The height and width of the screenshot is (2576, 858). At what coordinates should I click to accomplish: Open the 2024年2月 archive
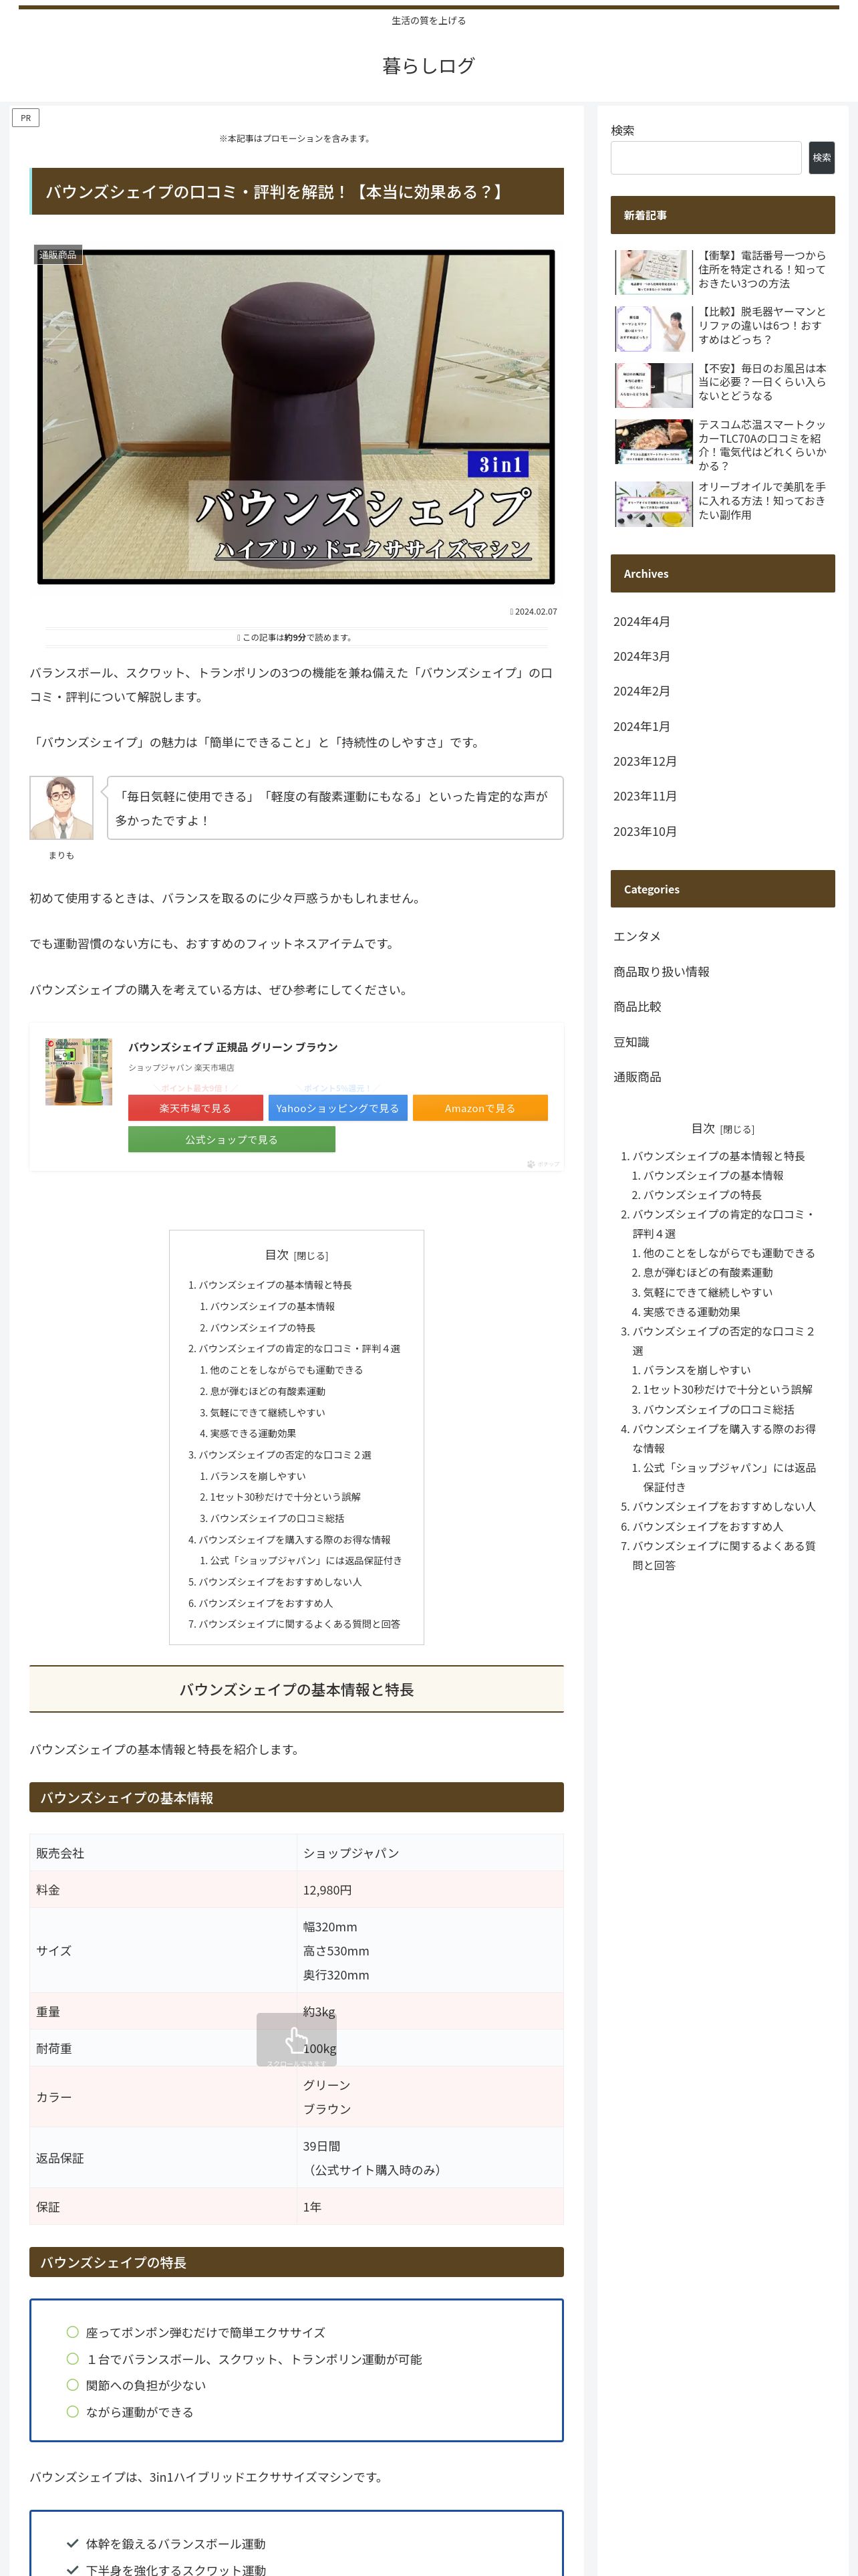641,692
